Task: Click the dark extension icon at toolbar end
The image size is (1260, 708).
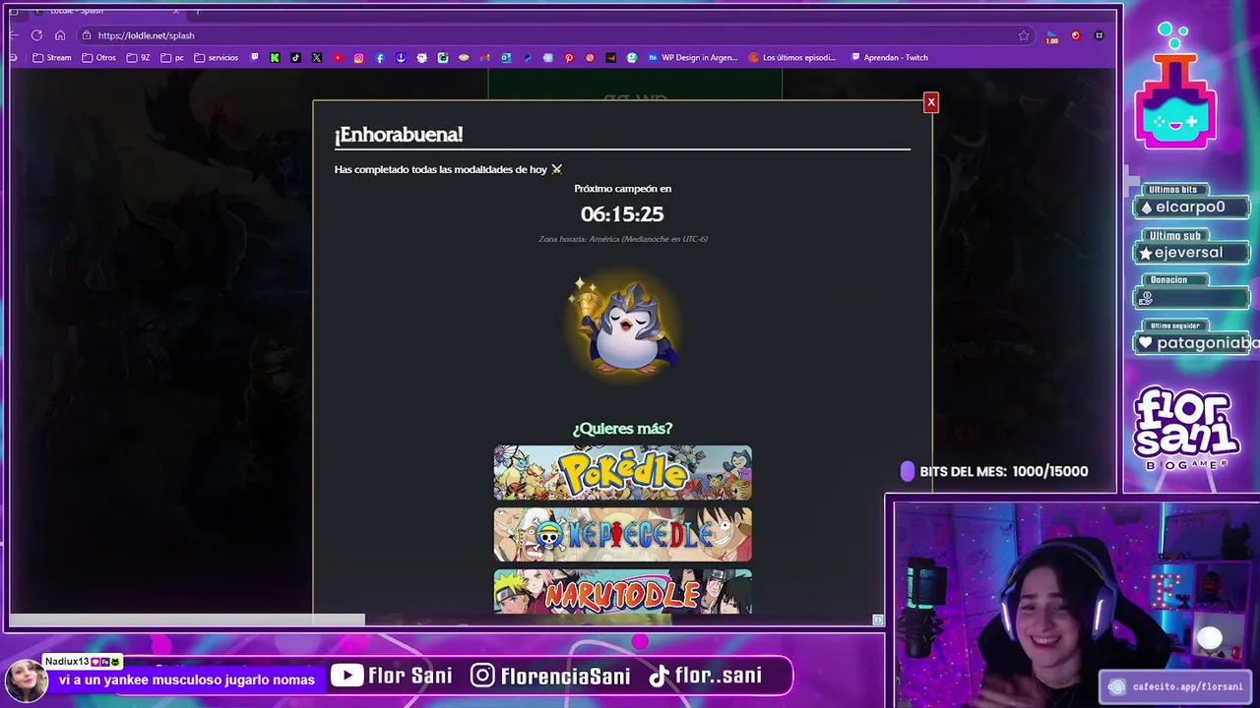Action: pos(1100,35)
